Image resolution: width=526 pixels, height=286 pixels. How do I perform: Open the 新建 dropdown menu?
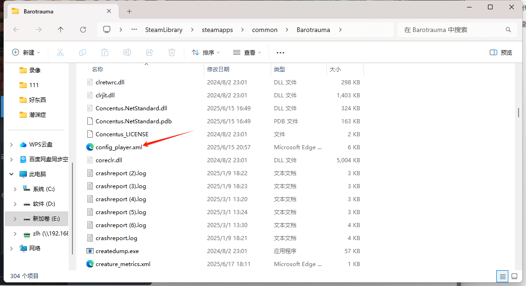click(26, 52)
